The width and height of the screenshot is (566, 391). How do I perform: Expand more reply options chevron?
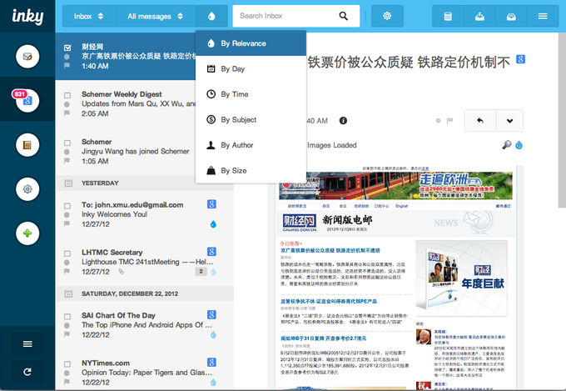point(509,121)
